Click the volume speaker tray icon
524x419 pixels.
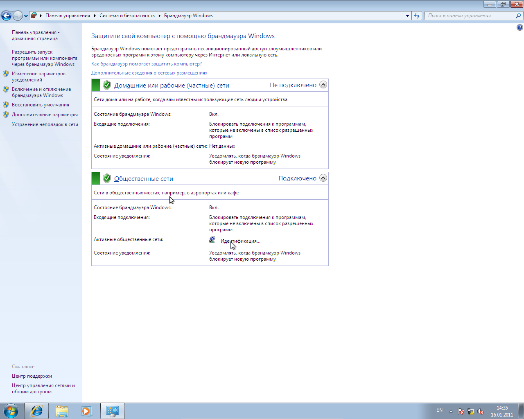[x=481, y=411]
